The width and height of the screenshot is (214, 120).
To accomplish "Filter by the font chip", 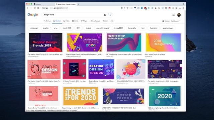I will click(x=143, y=28).
